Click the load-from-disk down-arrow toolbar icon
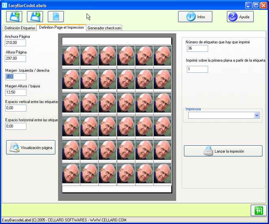The width and height of the screenshot is (269, 224). [x=35, y=17]
